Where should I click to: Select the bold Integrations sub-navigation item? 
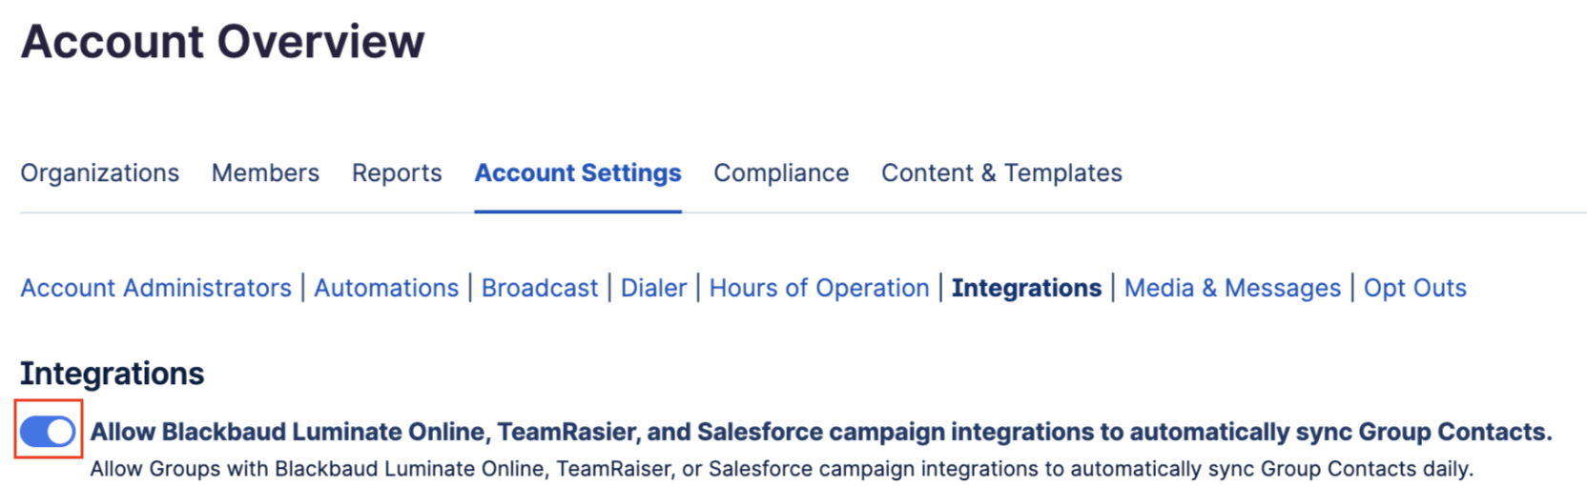click(1026, 288)
